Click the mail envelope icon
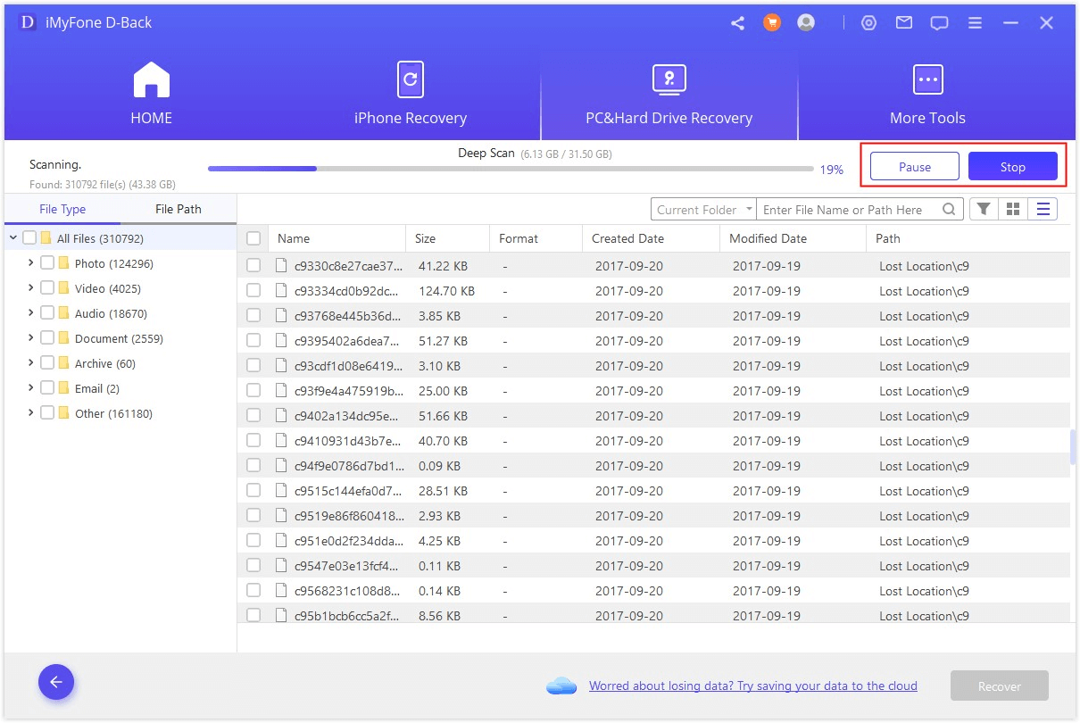 pos(904,23)
